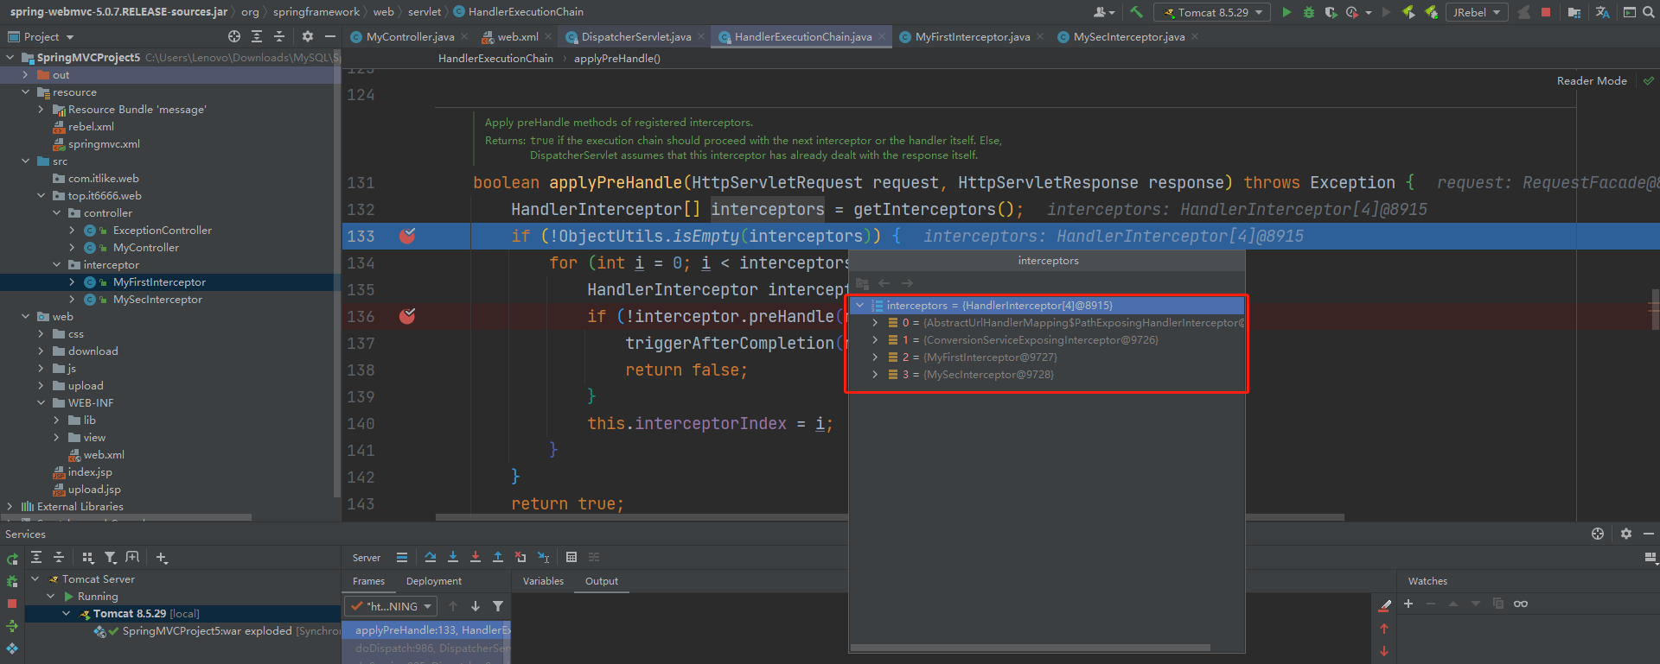Screen dimensions: 1660x664
Task: Select springmvc.xml in project tree
Action: (104, 144)
